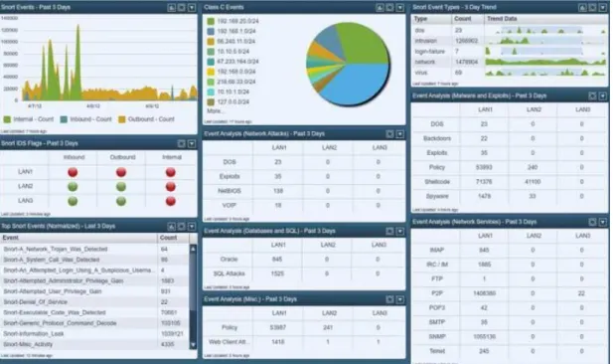Maximize the Snort IDS Flags panel
Screen dimensions: 613x364
point(182,143)
